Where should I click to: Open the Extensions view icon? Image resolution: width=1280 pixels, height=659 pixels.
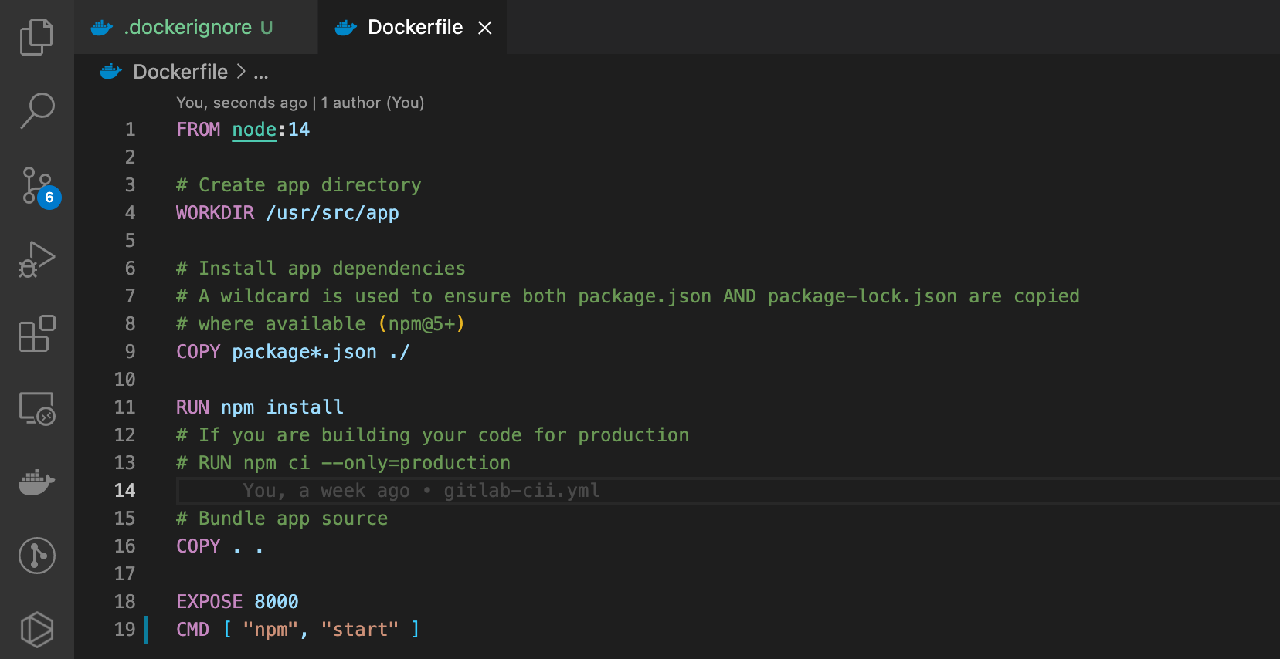36,333
